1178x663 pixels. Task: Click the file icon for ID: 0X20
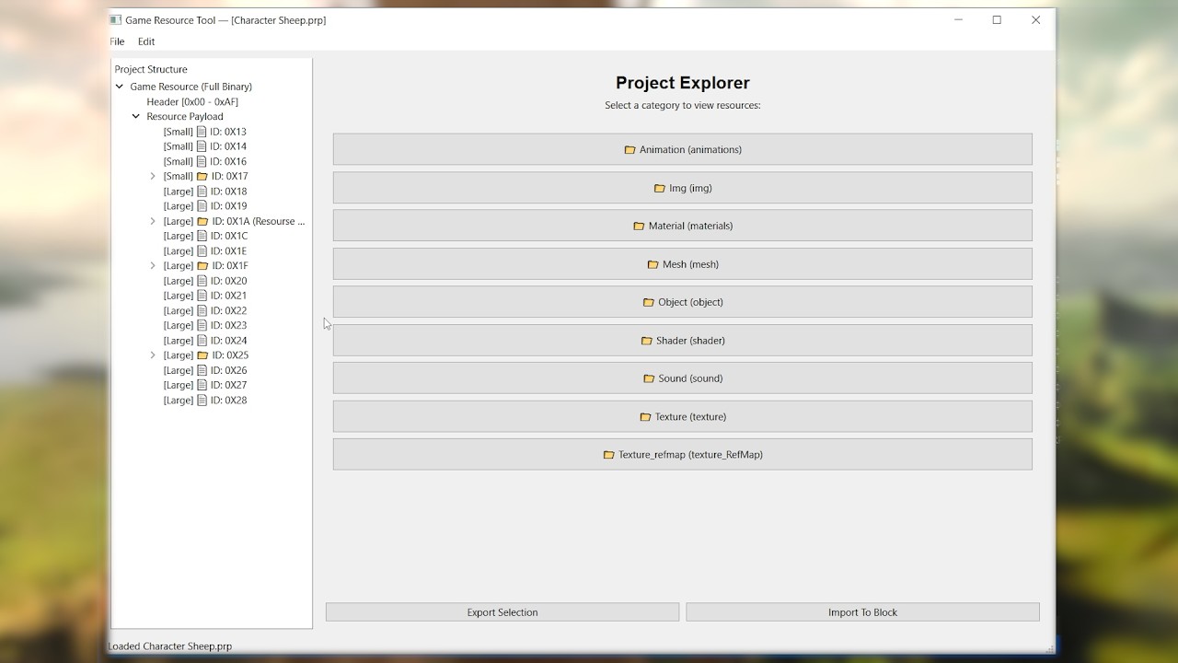tap(202, 281)
